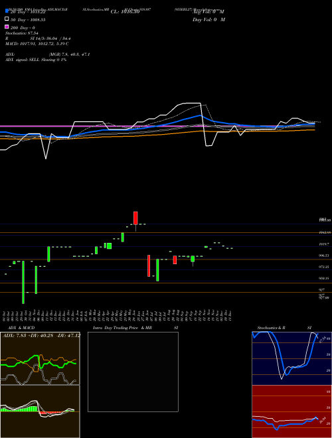Select the '200 Day - 0' label
Screen dimensions: 332x438
coord(23,28)
